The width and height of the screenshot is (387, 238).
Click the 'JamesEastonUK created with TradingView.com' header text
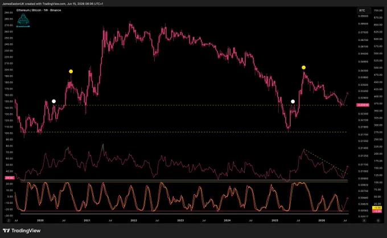52,4
